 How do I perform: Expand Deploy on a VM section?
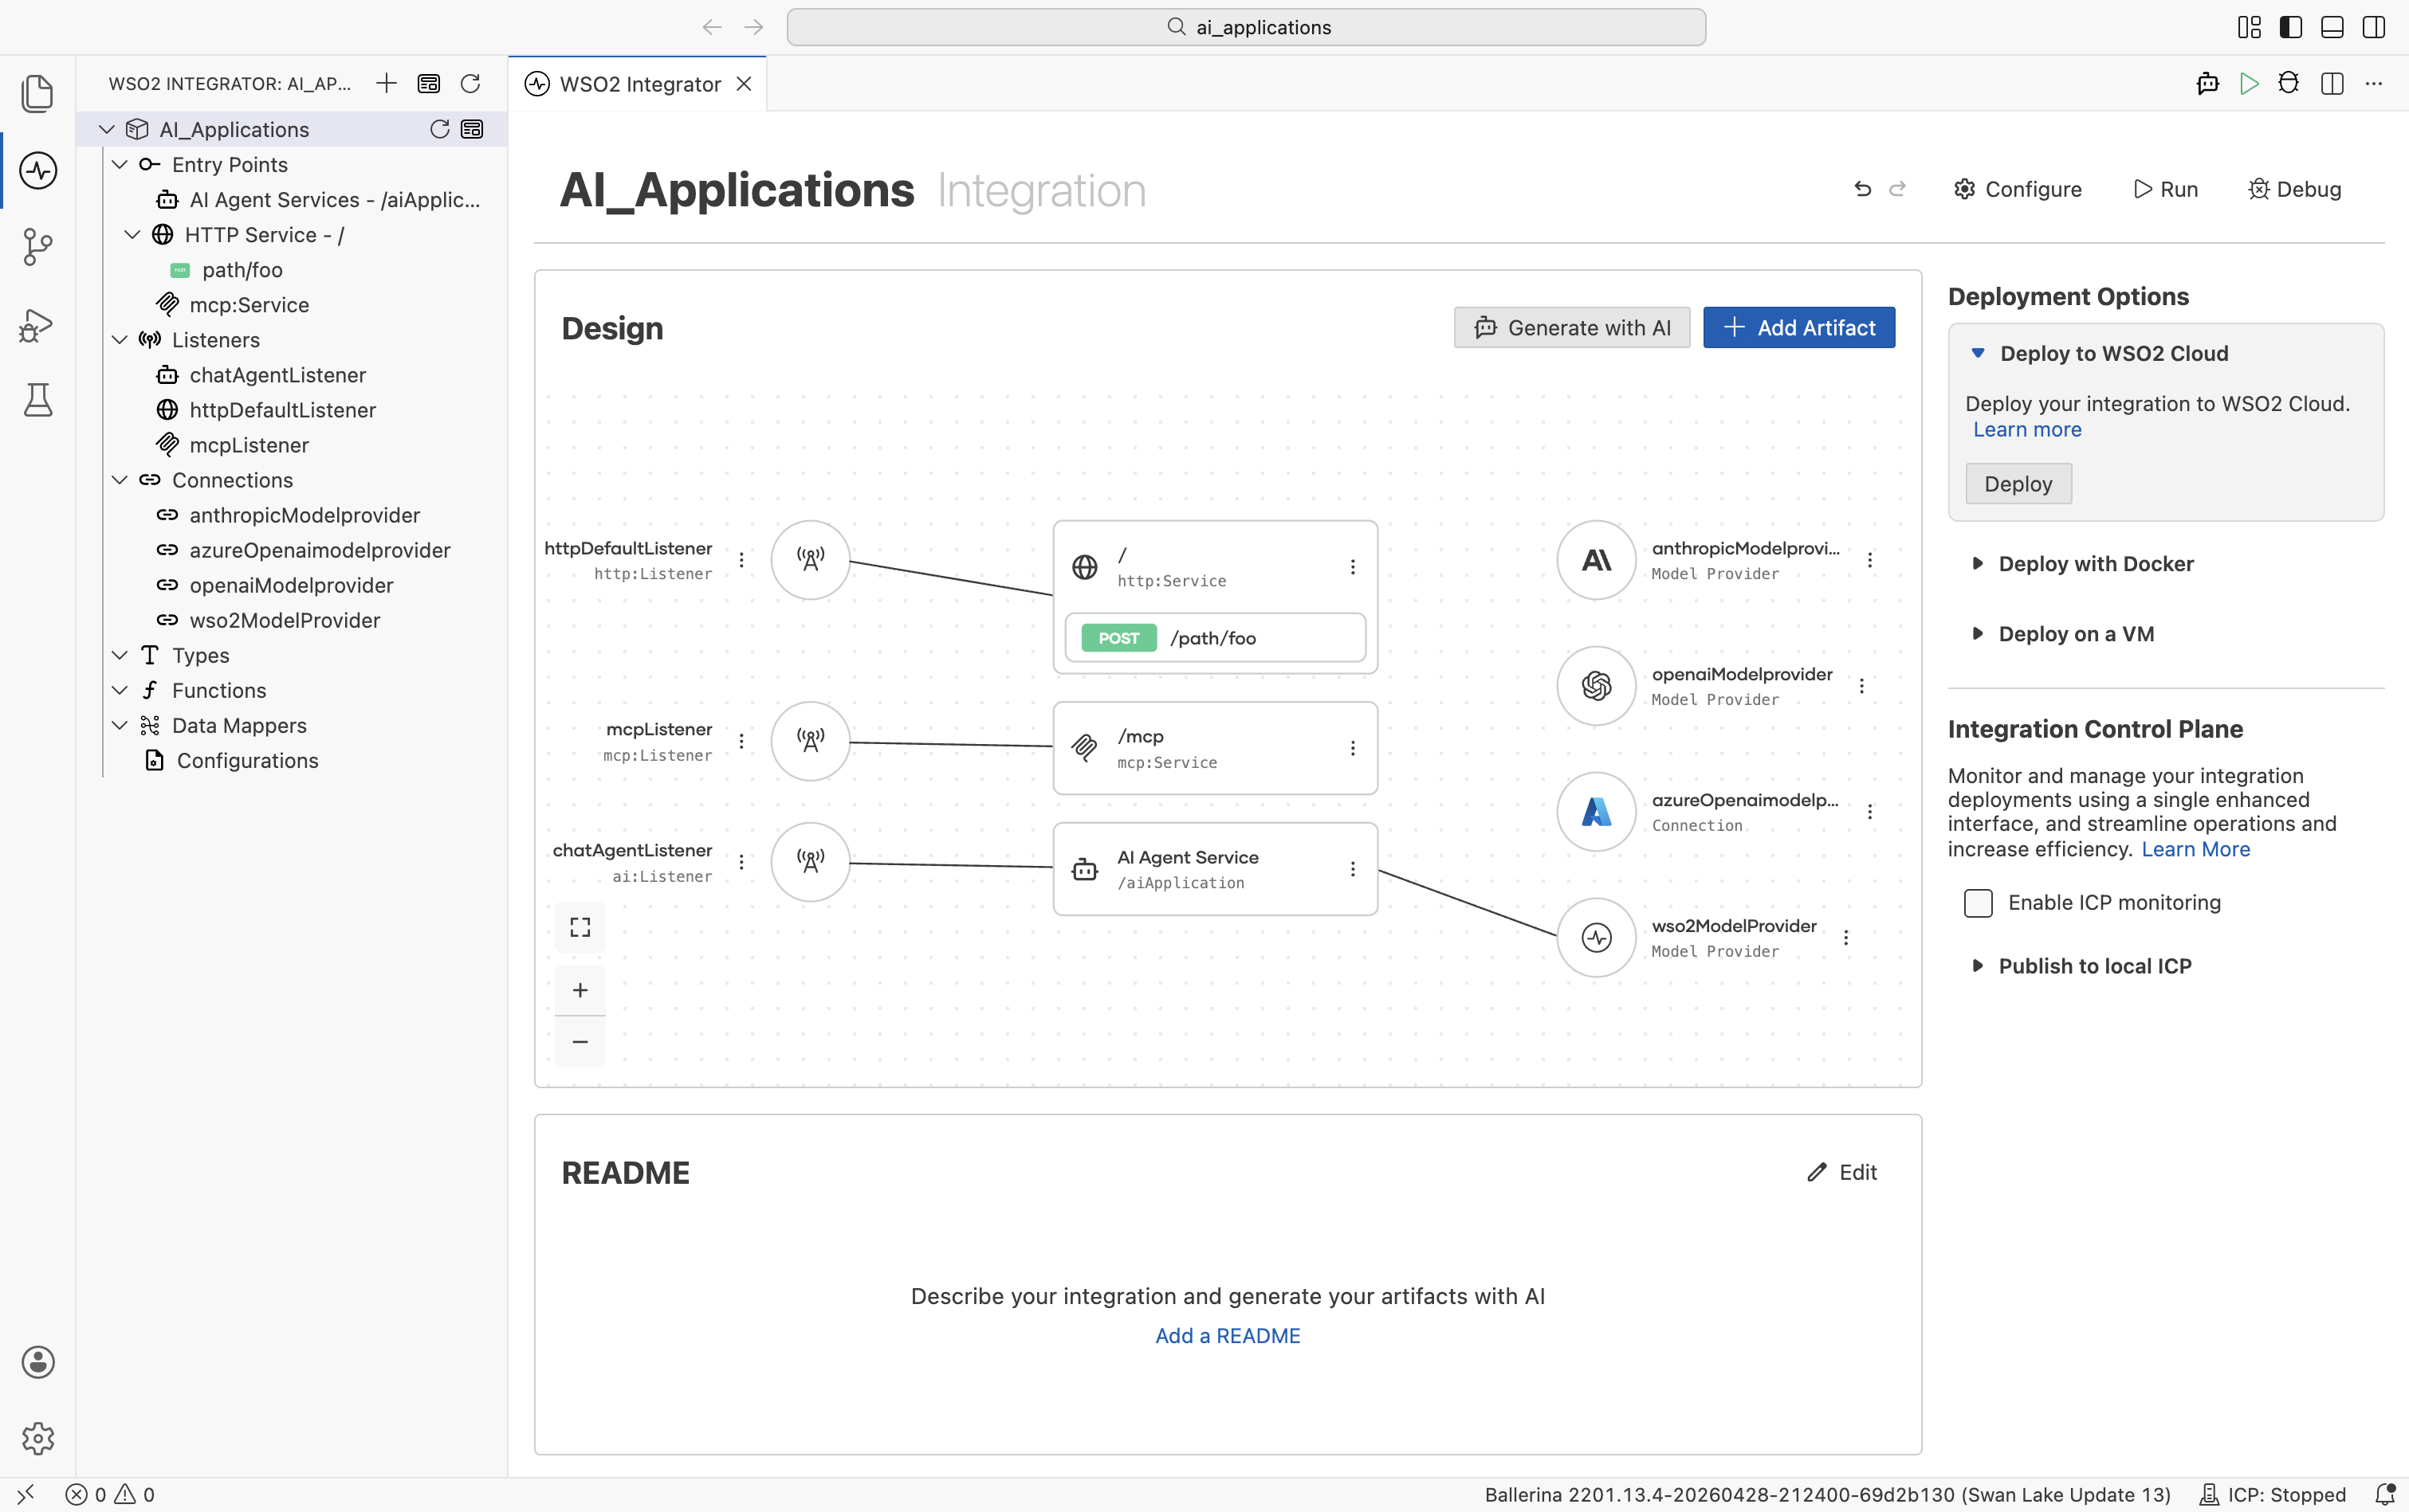(x=1978, y=634)
